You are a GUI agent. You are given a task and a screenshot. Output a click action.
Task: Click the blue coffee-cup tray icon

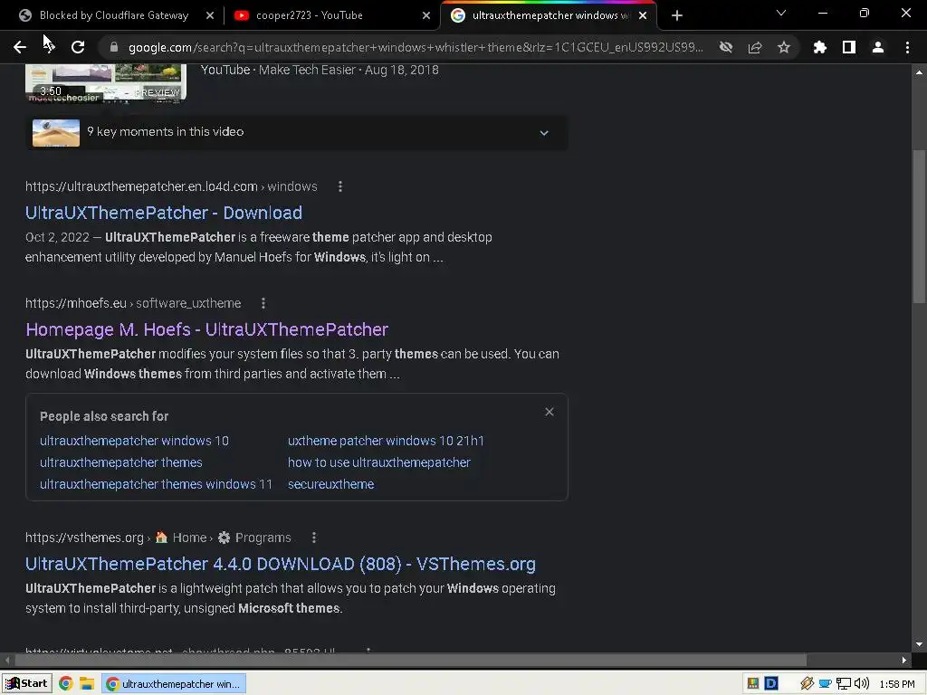(826, 684)
